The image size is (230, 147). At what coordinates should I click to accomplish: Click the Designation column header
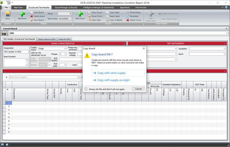29,94
